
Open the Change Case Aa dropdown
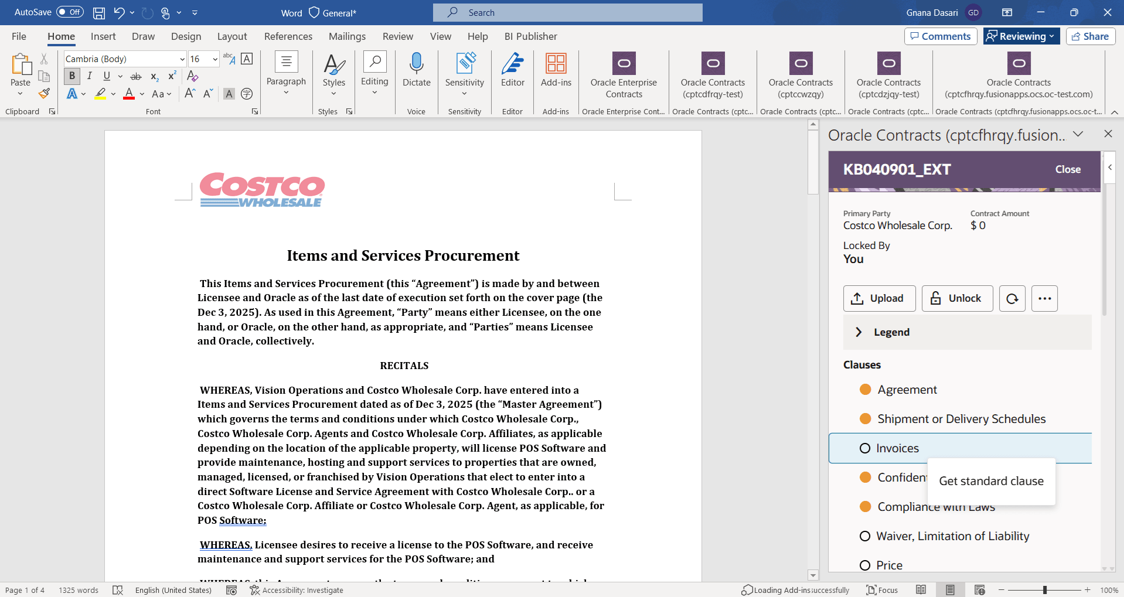click(x=162, y=94)
